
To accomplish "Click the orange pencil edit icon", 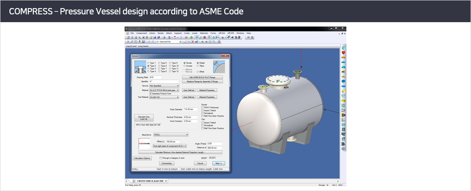I will [x=185, y=42].
